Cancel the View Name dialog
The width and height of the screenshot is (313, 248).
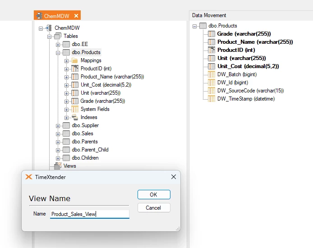click(154, 208)
